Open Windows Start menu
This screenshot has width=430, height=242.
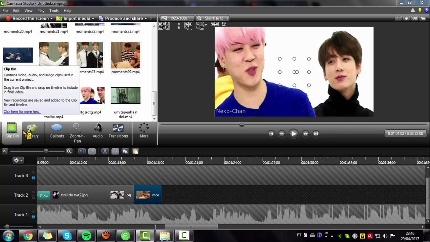pyautogui.click(x=8, y=236)
